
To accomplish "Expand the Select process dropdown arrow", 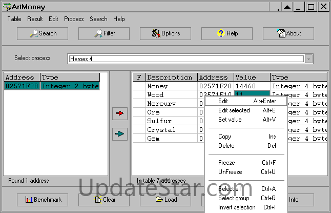I will click(x=308, y=59).
